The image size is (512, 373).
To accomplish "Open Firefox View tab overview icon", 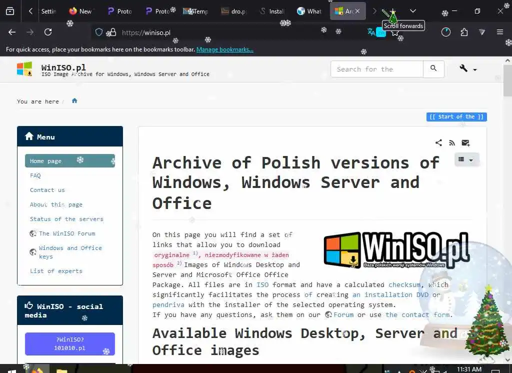I will tap(10, 11).
